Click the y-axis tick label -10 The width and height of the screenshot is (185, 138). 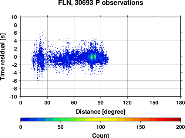tap(13, 97)
